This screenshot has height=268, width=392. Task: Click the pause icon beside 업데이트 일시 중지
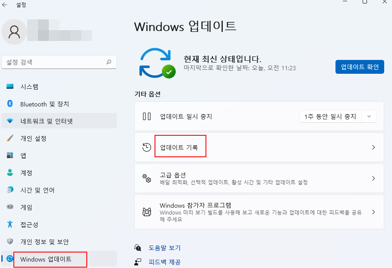pyautogui.click(x=147, y=116)
